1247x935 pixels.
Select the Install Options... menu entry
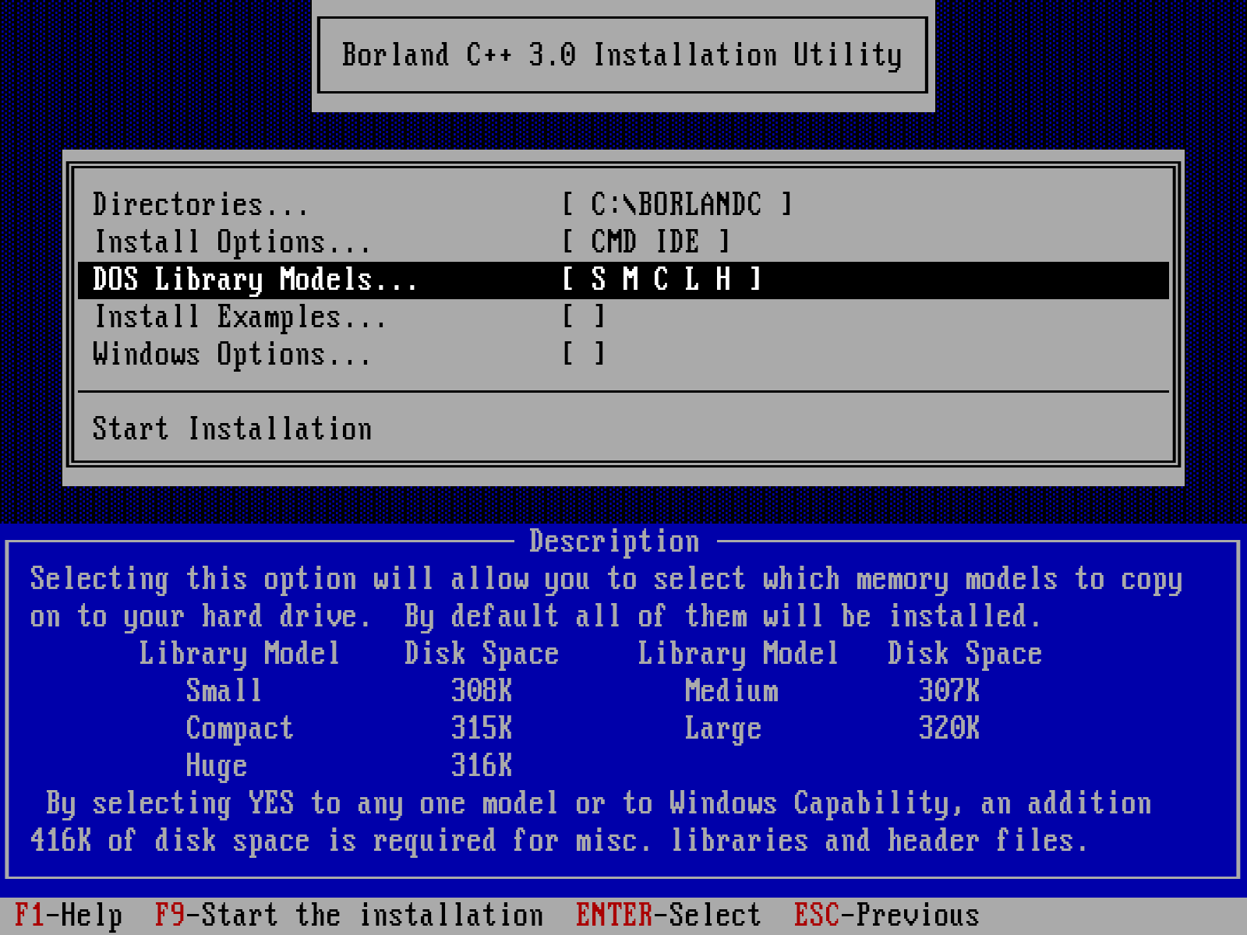231,242
